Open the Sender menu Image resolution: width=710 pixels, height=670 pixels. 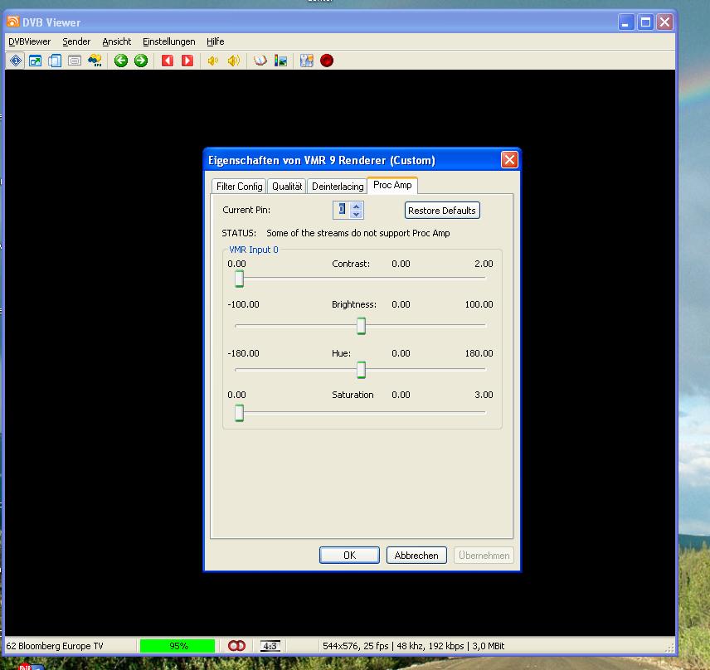click(76, 41)
